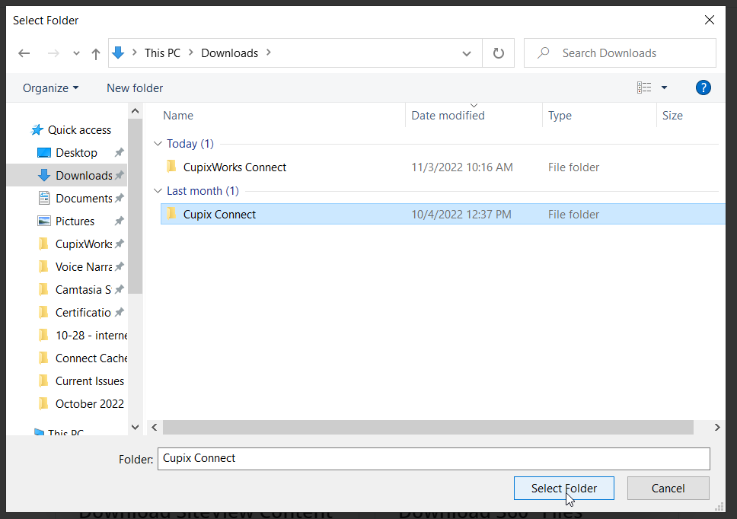Open Desktop in navigation pane

(76, 153)
